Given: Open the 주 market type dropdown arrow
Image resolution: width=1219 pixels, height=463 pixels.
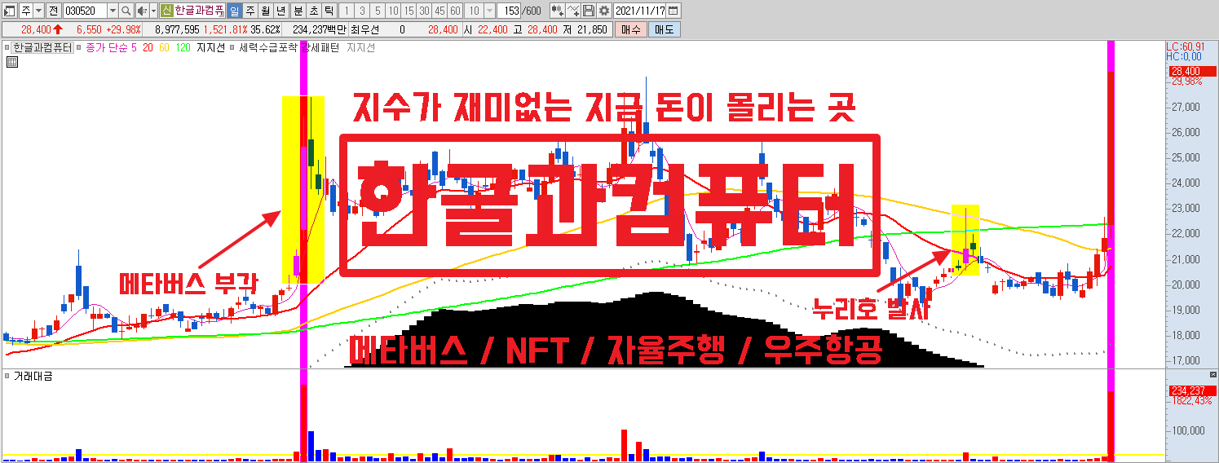Looking at the screenshot, I should [39, 11].
